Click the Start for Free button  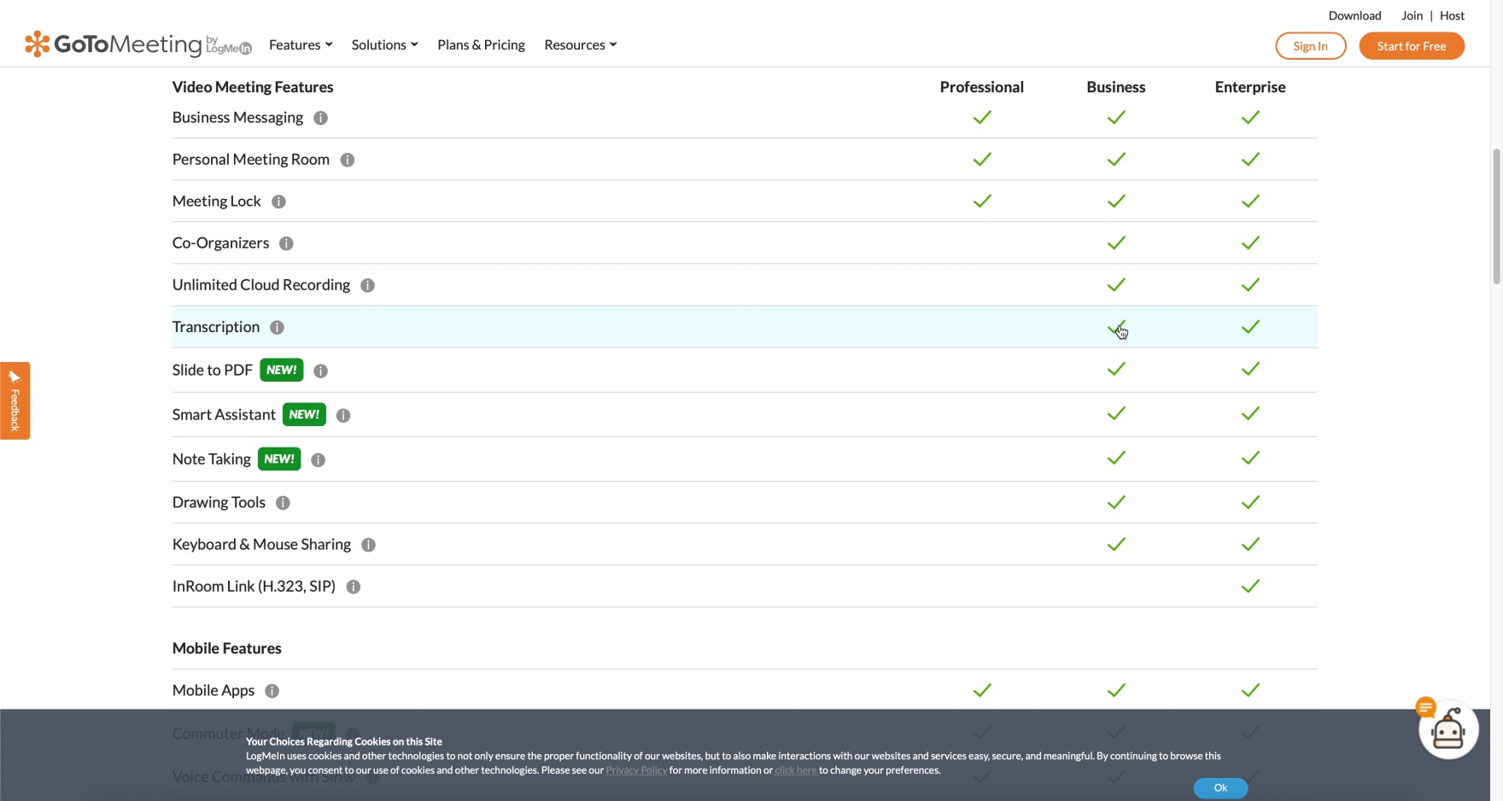(1411, 46)
